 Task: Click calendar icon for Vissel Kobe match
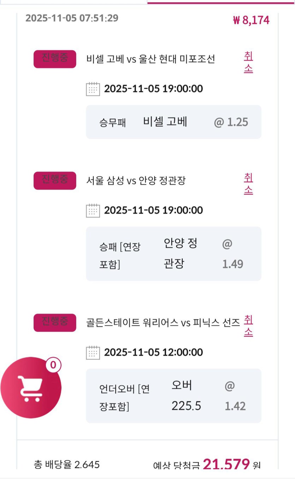(x=93, y=89)
